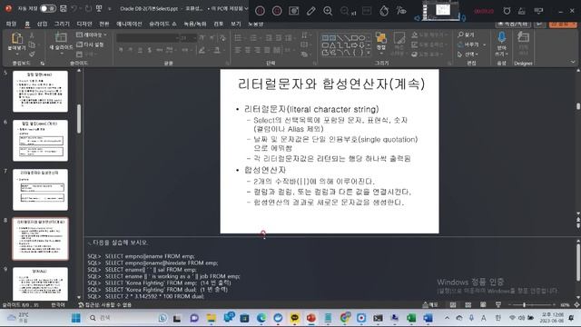581x327 pixels.
Task: Click the Notes (메모) button in status bar
Action: click(430, 305)
